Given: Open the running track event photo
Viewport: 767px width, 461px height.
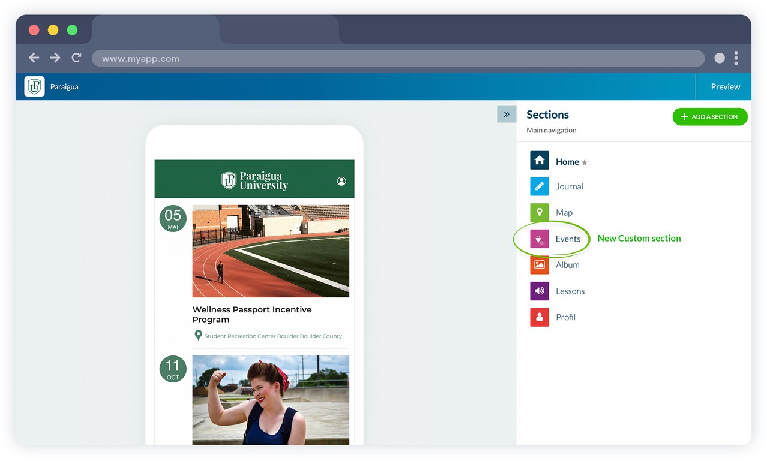Looking at the screenshot, I should pyautogui.click(x=271, y=251).
